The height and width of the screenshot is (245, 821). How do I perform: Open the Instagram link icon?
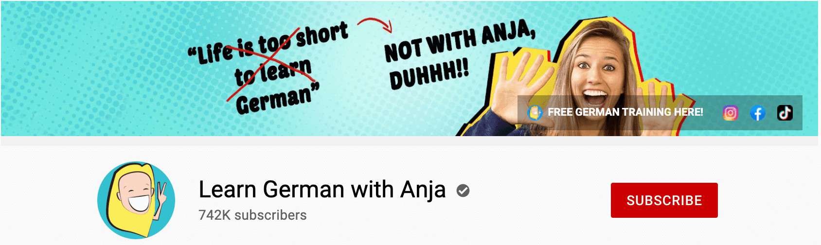click(x=730, y=113)
